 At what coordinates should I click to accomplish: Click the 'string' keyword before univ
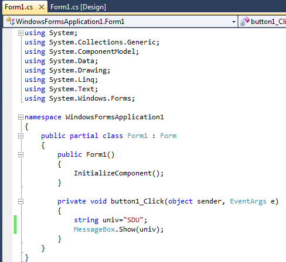[x=86, y=220]
